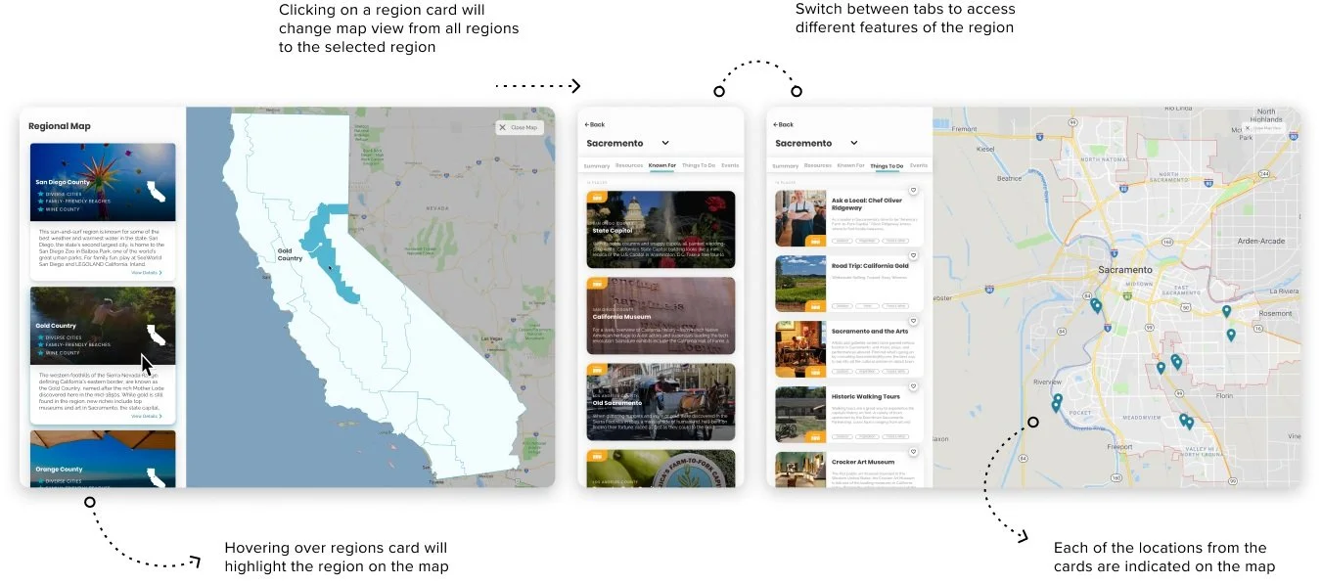Click the X icon beside Close Map
The height and width of the screenshot is (584, 1321).
coord(502,127)
